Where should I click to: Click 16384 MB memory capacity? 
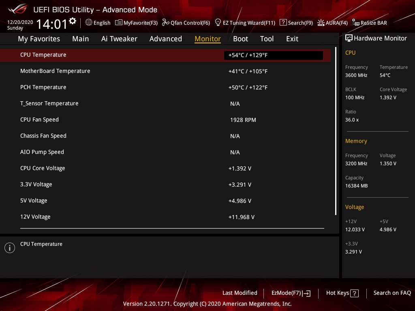(357, 186)
